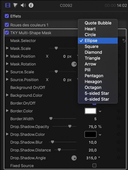The image size is (128, 170).
Task: Click the white Border.Color swatch
Action: click(x=90, y=111)
